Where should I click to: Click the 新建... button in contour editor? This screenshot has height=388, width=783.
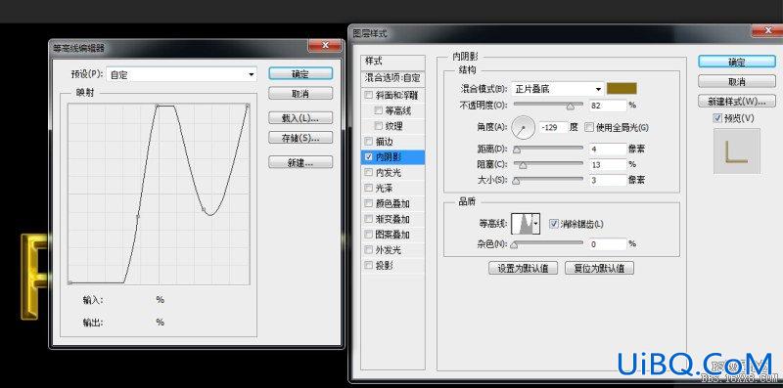coord(300,162)
